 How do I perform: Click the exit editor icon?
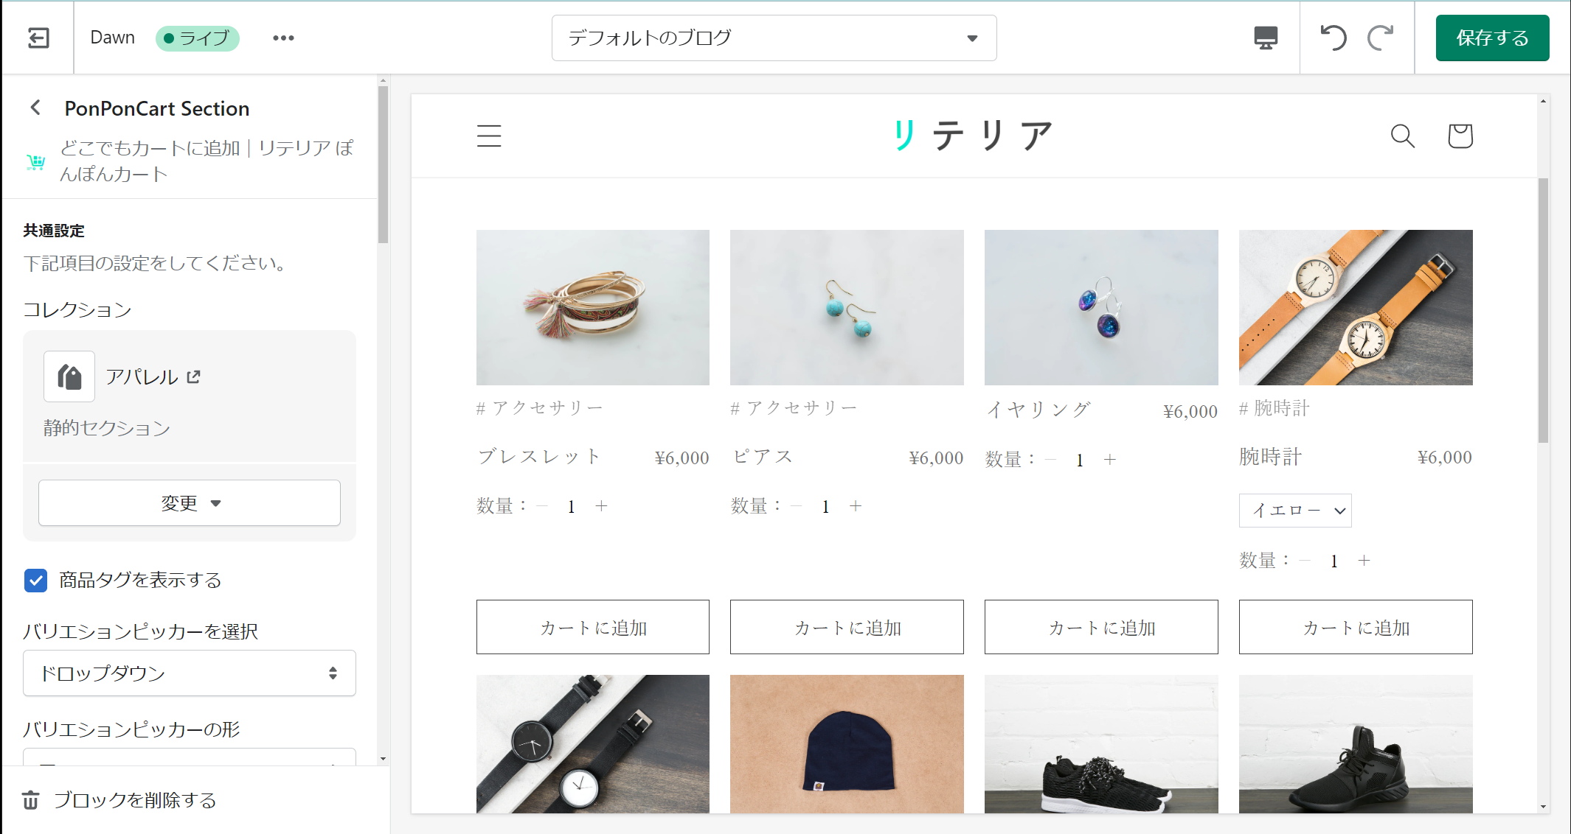pos(38,38)
